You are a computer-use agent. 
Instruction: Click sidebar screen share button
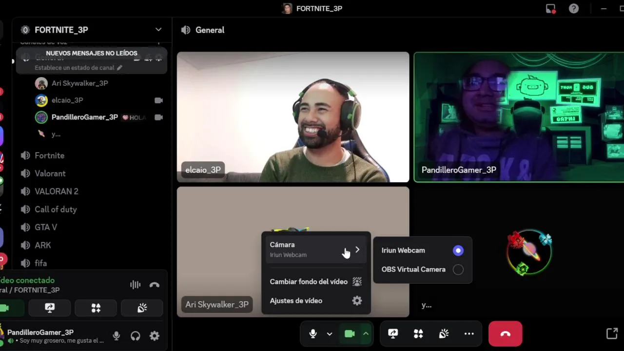click(x=50, y=308)
